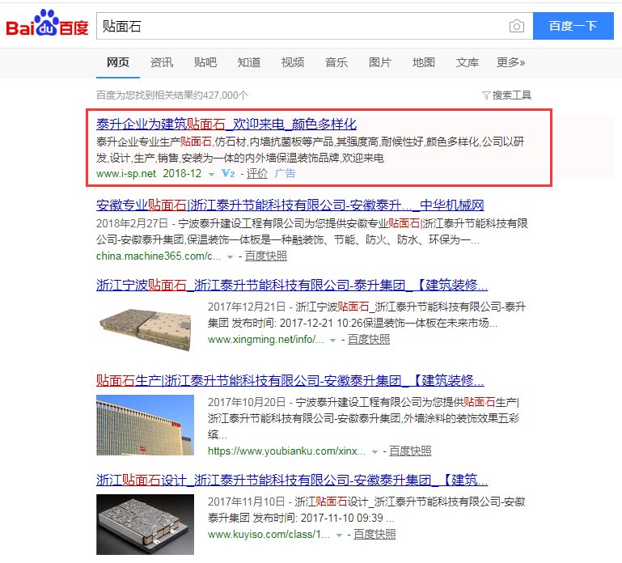Switch to the 资讯 tab
The width and height of the screenshot is (622, 563).
pyautogui.click(x=162, y=62)
